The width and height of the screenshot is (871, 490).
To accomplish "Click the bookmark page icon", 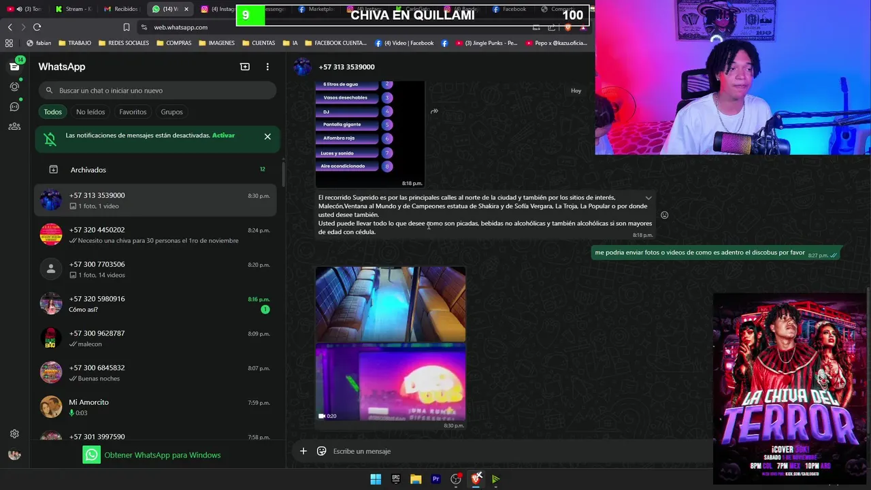I will 127,27.
